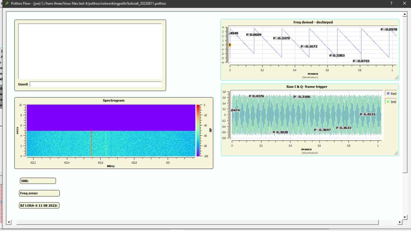Screen dimensions: 411x231
Task: Click the vertical scrollbar up arrow
Action: point(405,14)
